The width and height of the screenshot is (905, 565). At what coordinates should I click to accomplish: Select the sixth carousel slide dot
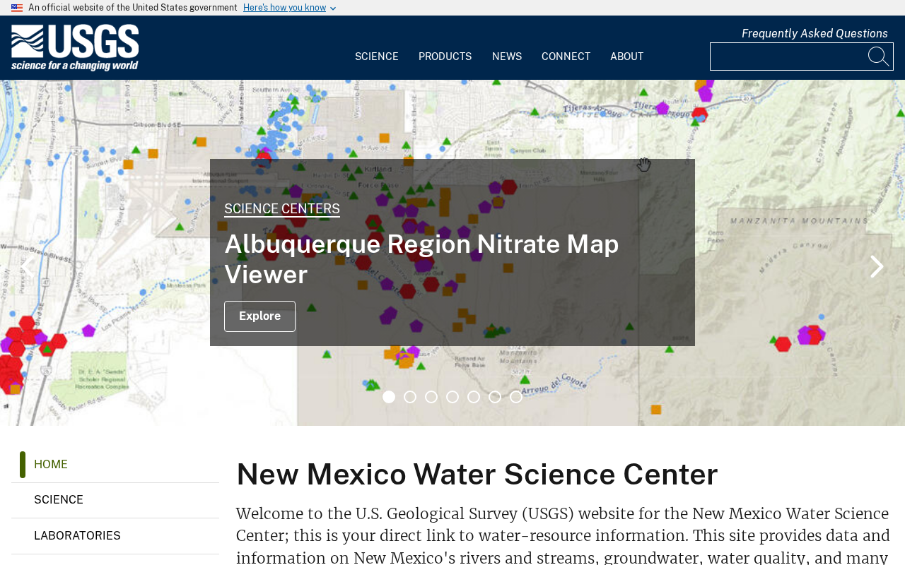click(x=495, y=397)
